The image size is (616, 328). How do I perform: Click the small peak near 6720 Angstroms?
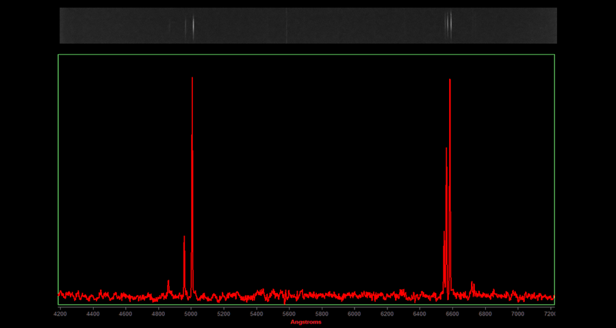click(x=472, y=283)
